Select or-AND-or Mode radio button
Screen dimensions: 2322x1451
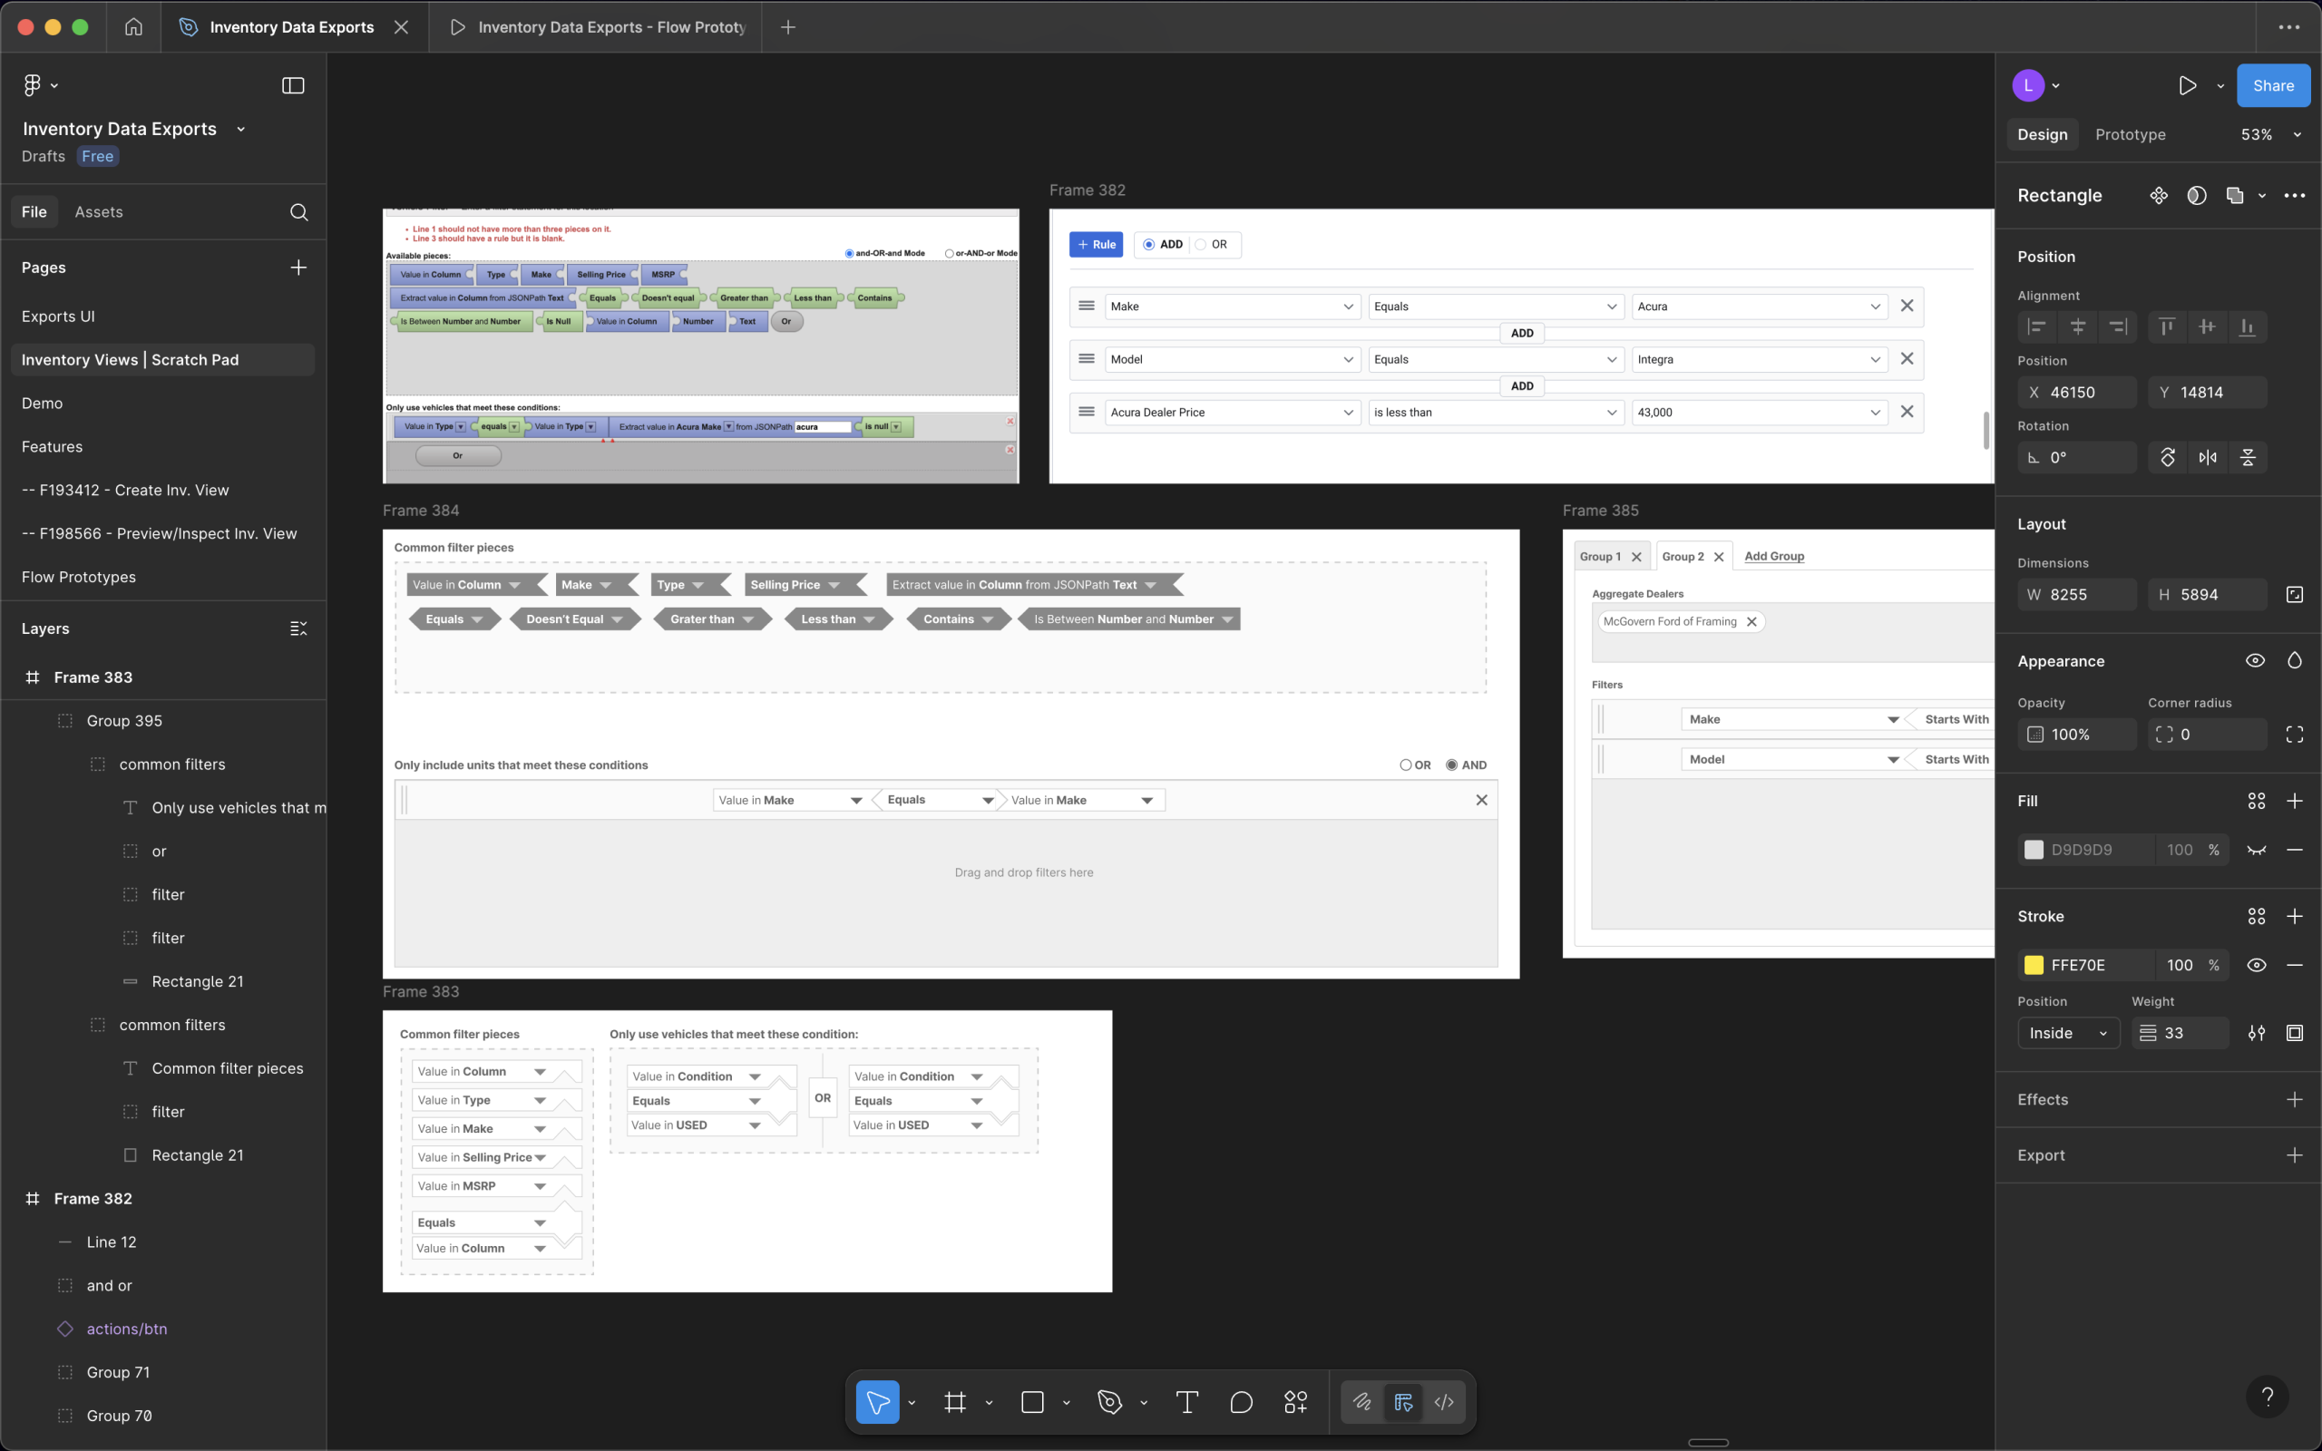tap(949, 253)
